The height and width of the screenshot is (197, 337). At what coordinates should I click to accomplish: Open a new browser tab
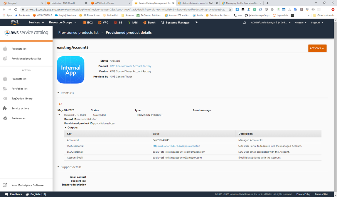(267, 3)
